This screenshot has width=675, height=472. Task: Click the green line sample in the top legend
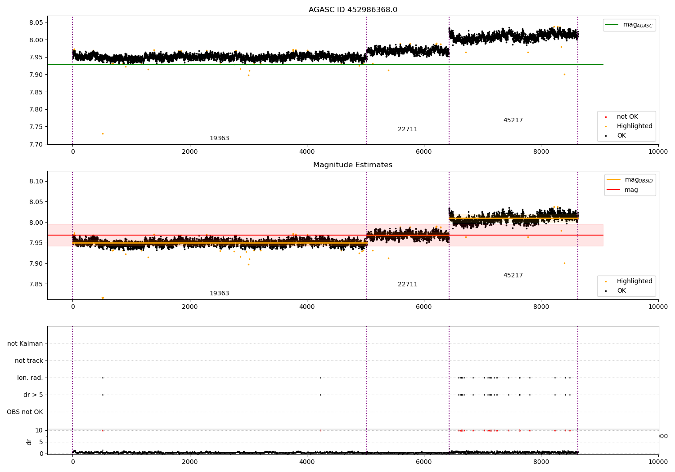[612, 25]
